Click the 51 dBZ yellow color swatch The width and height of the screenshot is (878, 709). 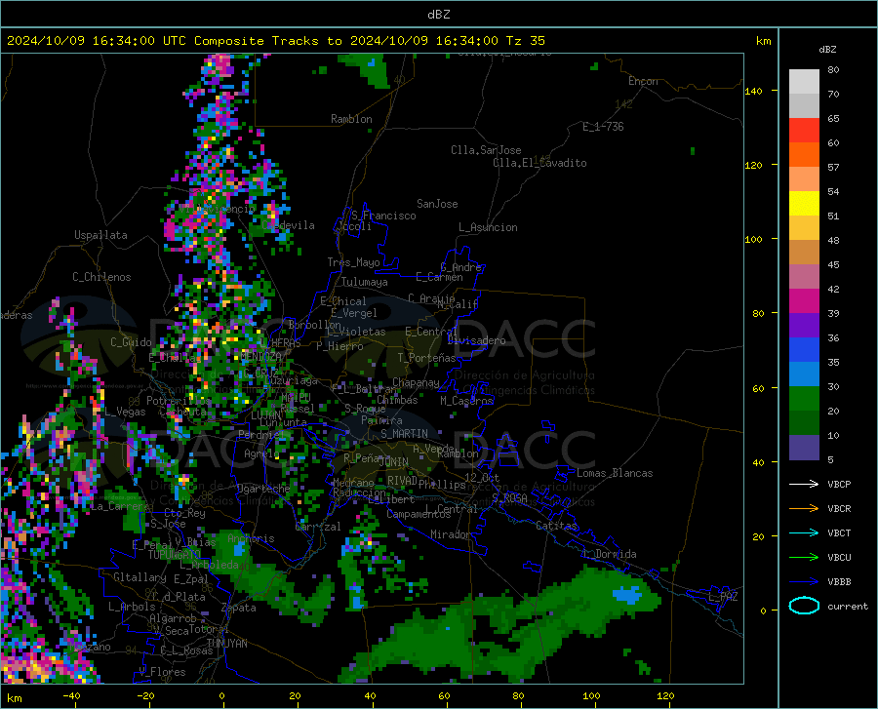coord(804,204)
